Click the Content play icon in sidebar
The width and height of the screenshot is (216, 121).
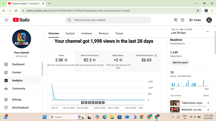click(x=6, y=72)
